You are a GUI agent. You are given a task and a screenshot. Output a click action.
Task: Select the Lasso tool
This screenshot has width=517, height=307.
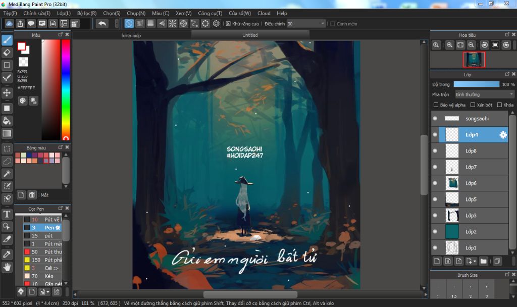point(7,161)
